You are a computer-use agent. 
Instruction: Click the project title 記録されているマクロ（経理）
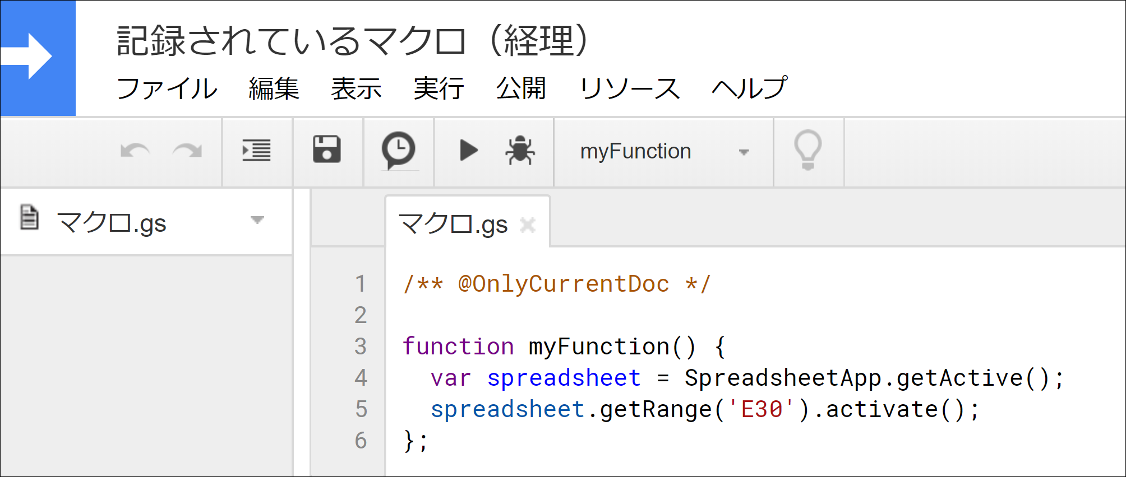[353, 40]
